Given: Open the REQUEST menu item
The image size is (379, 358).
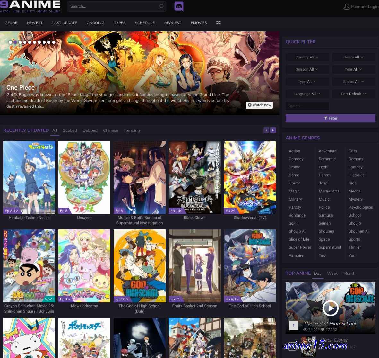Looking at the screenshot, I should [173, 23].
